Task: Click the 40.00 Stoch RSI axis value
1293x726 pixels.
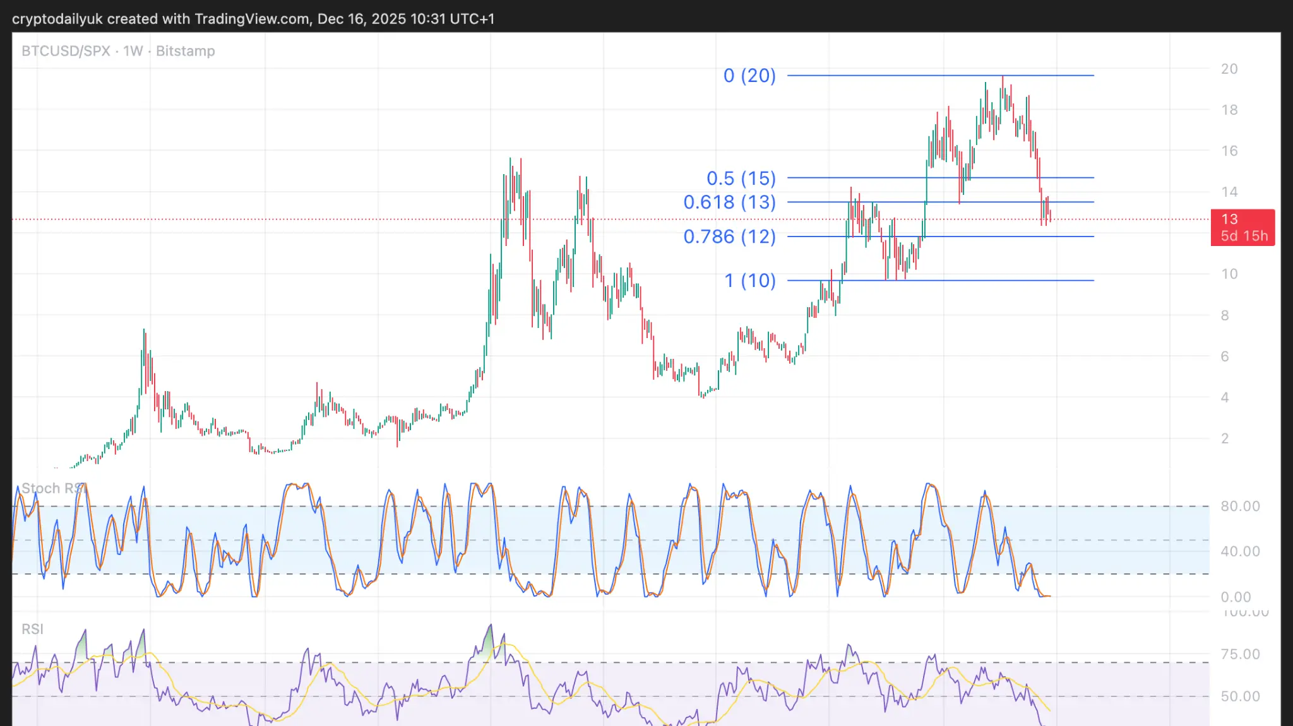Action: [x=1239, y=552]
